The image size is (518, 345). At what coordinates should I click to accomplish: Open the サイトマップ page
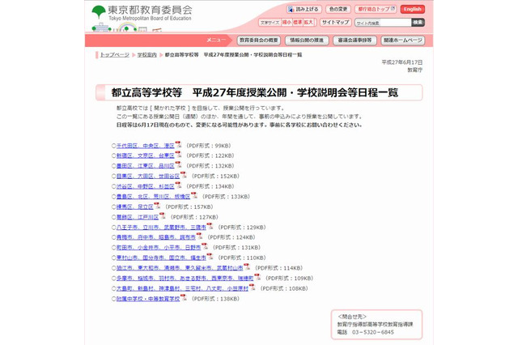pyautogui.click(x=335, y=22)
